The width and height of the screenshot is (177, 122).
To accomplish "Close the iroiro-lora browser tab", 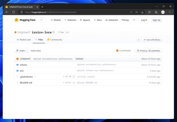I will pos(37,7).
